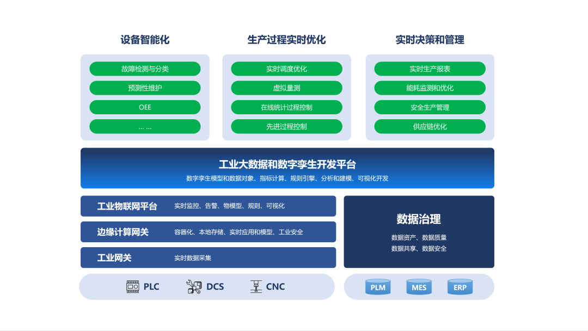Click the text 数据共享、数据安全
588x331 pixels.
(x=419, y=248)
